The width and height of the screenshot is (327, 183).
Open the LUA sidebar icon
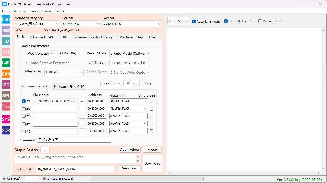(x=6, y=41)
